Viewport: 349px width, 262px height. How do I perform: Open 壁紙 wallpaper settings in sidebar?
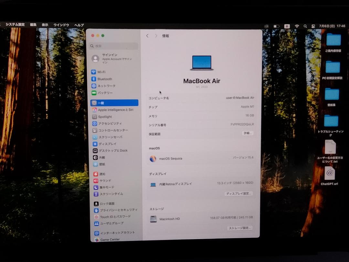[99, 164]
